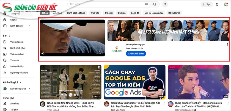This screenshot has width=231, height=111.
Task: Open the Exclusive Documentary Series banner
Action: 168,30
